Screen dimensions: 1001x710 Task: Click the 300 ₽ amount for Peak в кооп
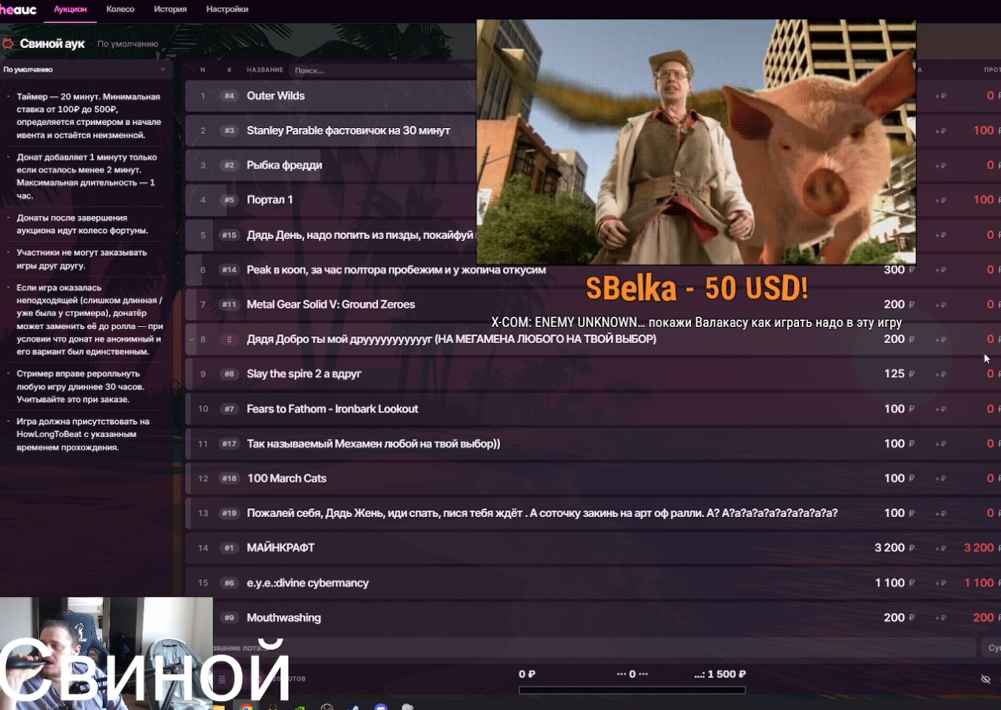pos(899,270)
